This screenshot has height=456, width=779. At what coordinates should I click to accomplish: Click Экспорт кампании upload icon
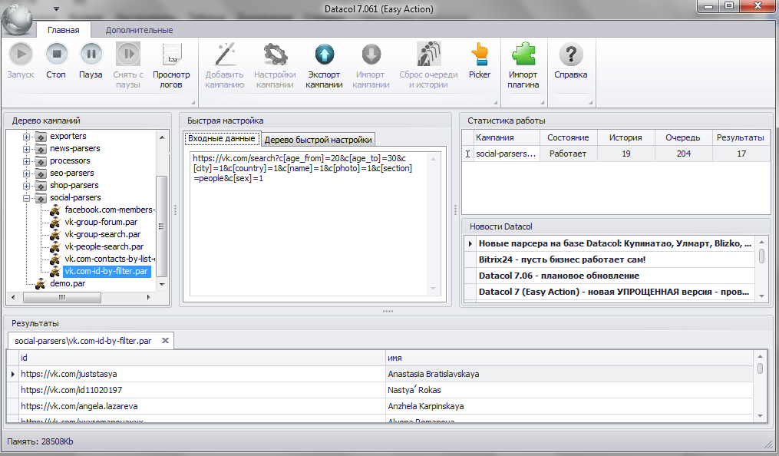[x=325, y=55]
